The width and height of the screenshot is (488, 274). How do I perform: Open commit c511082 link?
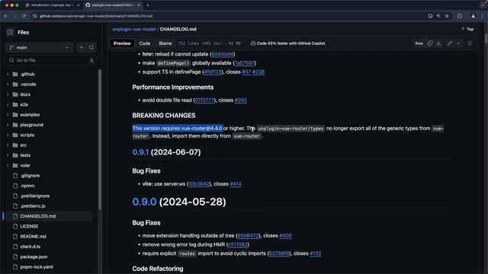pyautogui.click(x=238, y=245)
